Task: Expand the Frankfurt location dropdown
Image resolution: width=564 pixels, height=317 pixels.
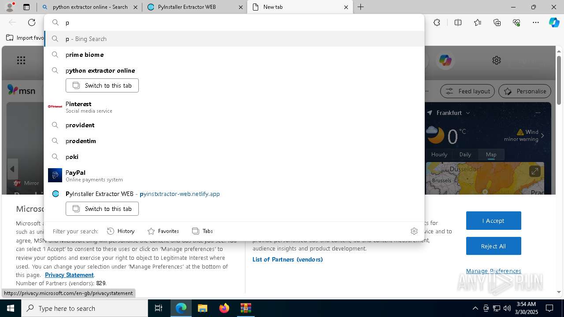Action: coord(468,113)
